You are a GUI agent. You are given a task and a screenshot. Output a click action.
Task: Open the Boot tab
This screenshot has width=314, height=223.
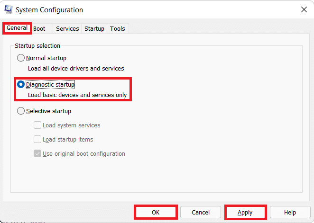(39, 29)
